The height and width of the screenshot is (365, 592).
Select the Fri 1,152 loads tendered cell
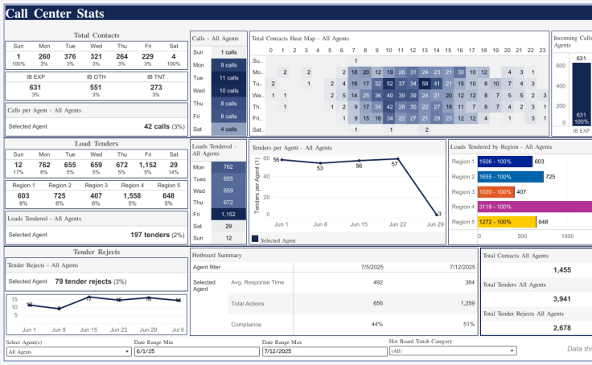[228, 215]
